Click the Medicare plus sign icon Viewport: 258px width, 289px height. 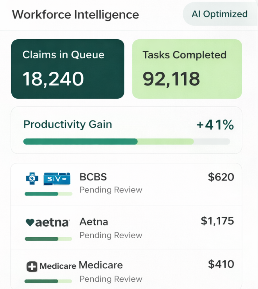32,266
